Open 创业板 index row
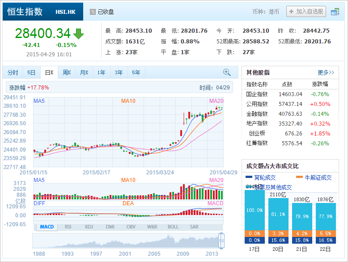 (290, 134)
